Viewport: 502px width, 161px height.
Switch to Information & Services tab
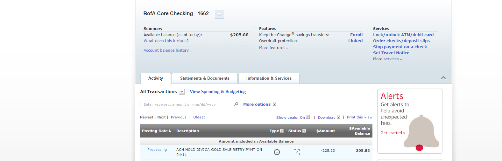(269, 78)
